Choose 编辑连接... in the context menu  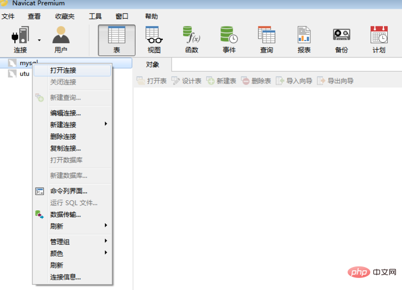pyautogui.click(x=72, y=113)
